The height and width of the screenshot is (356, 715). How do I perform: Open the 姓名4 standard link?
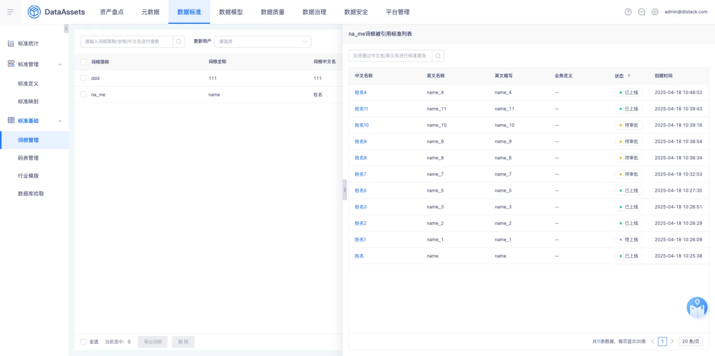pyautogui.click(x=361, y=92)
